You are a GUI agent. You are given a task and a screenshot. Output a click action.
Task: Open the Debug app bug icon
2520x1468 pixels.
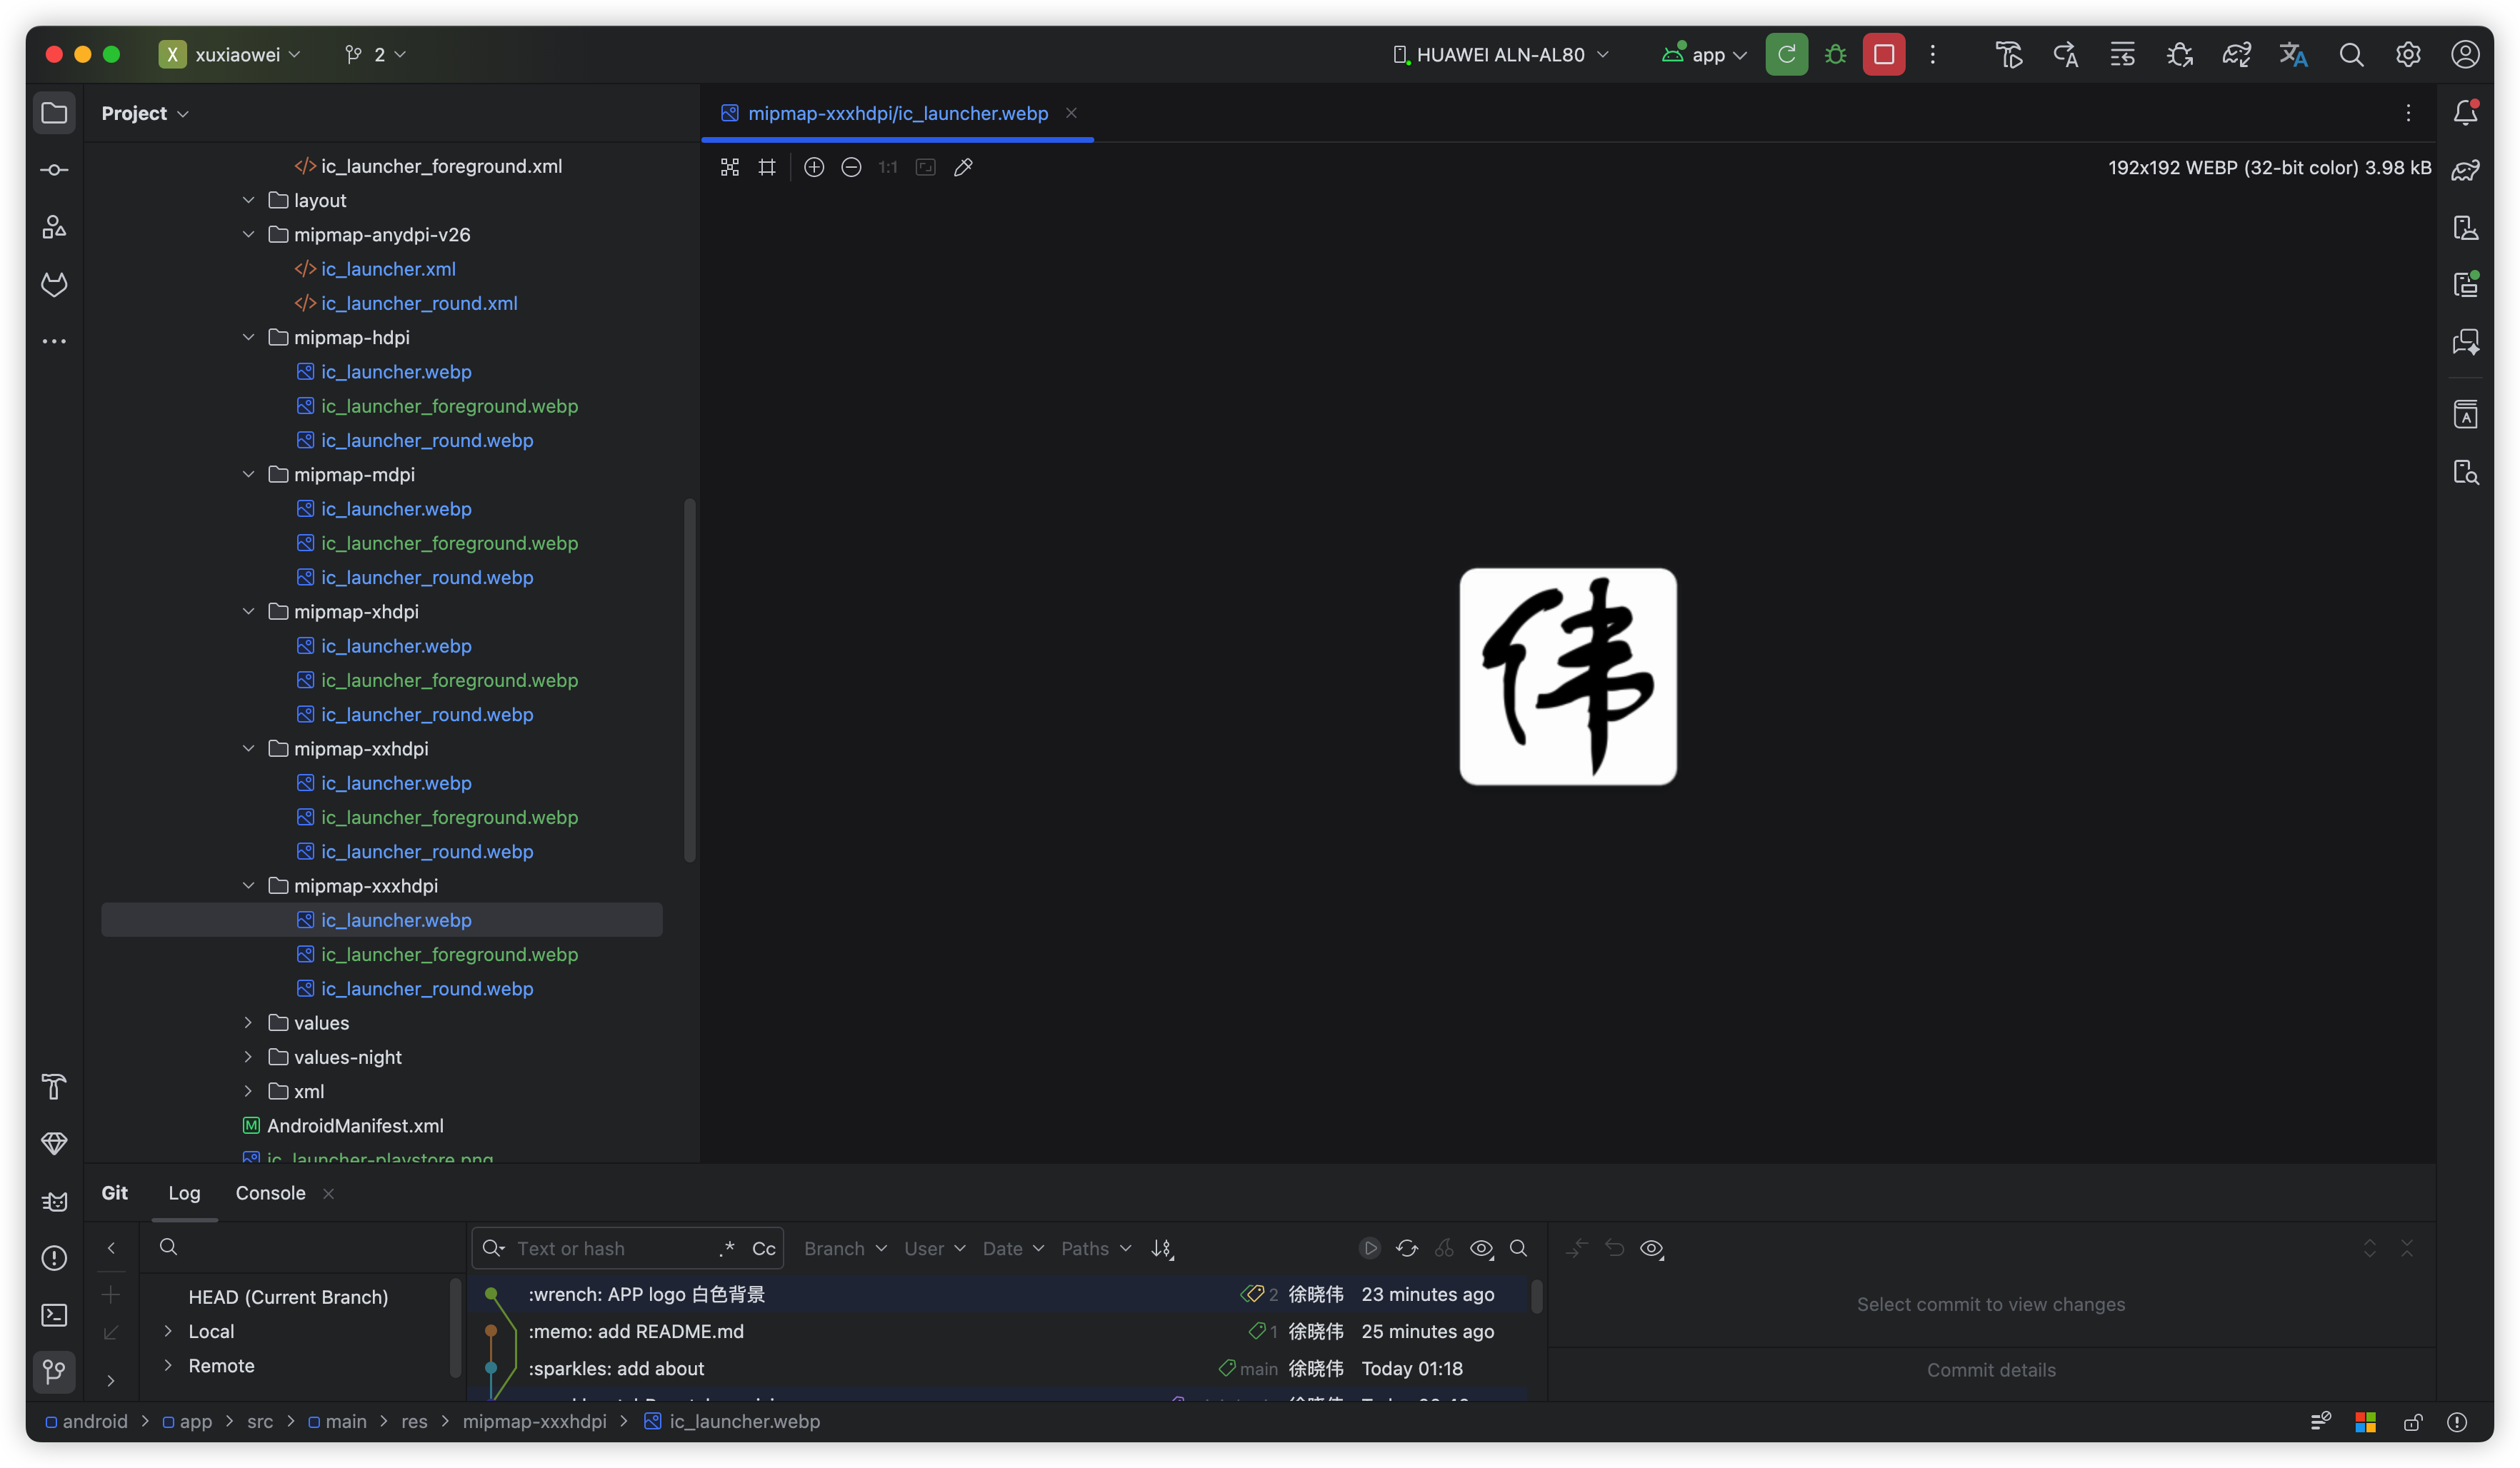coord(1835,54)
